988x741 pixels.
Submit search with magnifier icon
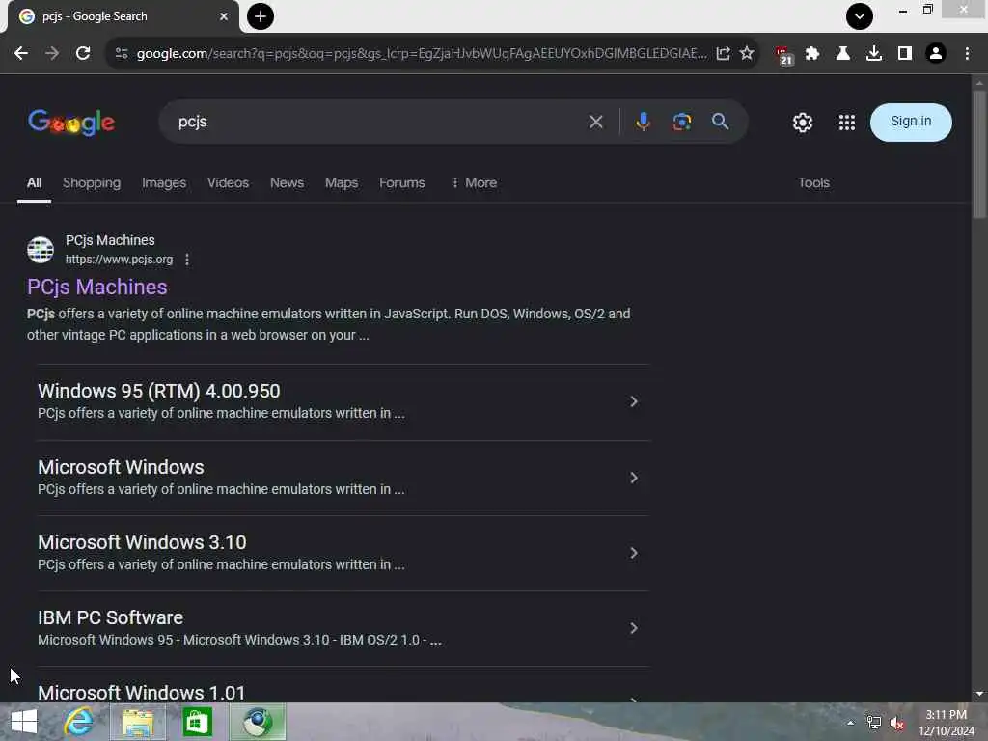[720, 122]
